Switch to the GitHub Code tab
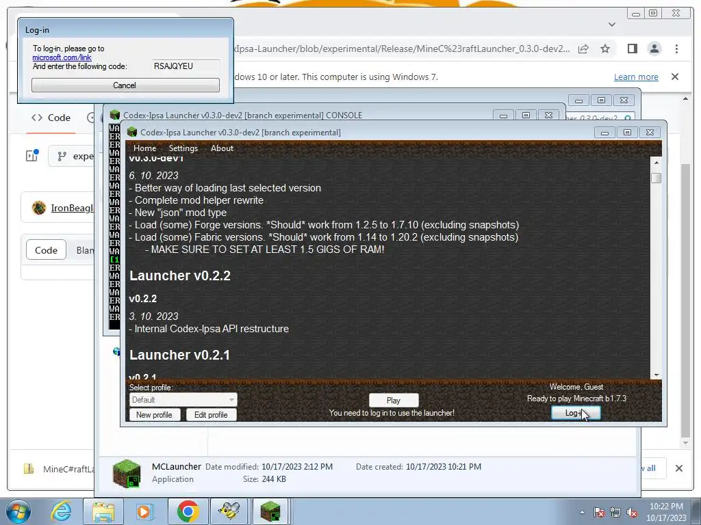 point(51,118)
